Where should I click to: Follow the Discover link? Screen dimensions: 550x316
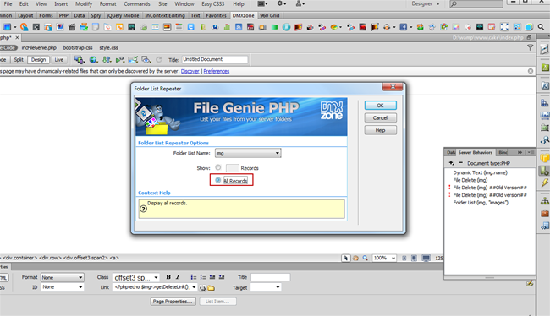coord(190,71)
